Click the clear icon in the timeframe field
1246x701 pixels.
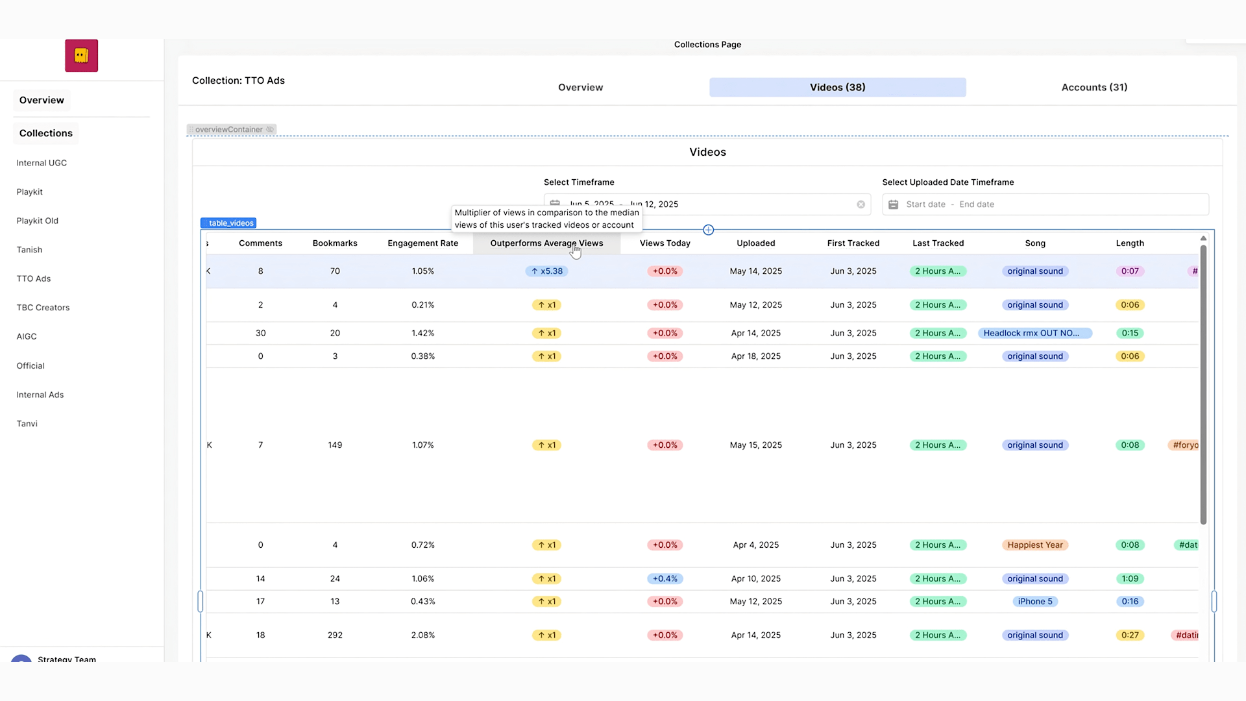pyautogui.click(x=861, y=204)
